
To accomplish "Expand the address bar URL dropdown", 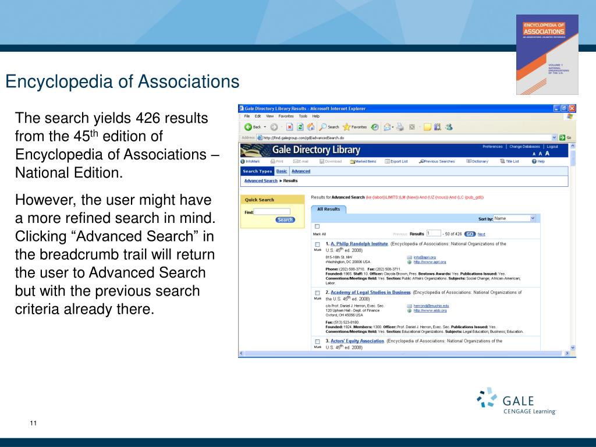I will click(554, 137).
